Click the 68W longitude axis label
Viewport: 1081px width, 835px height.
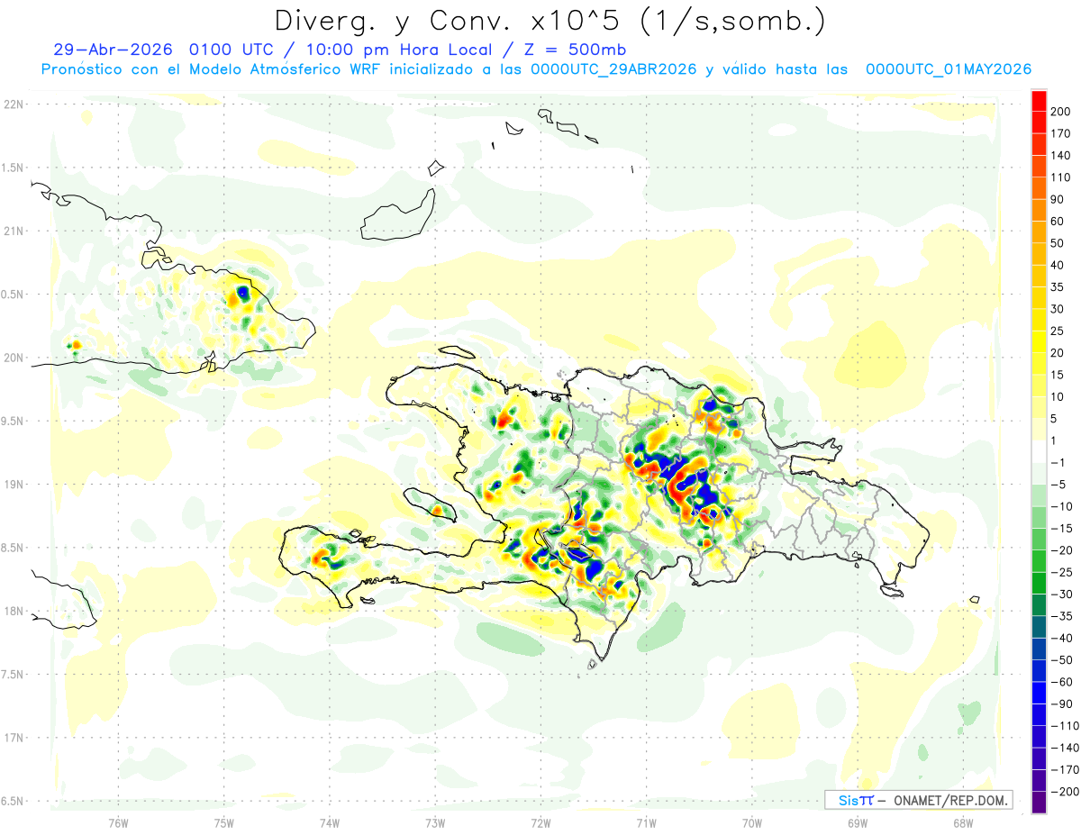(x=963, y=821)
